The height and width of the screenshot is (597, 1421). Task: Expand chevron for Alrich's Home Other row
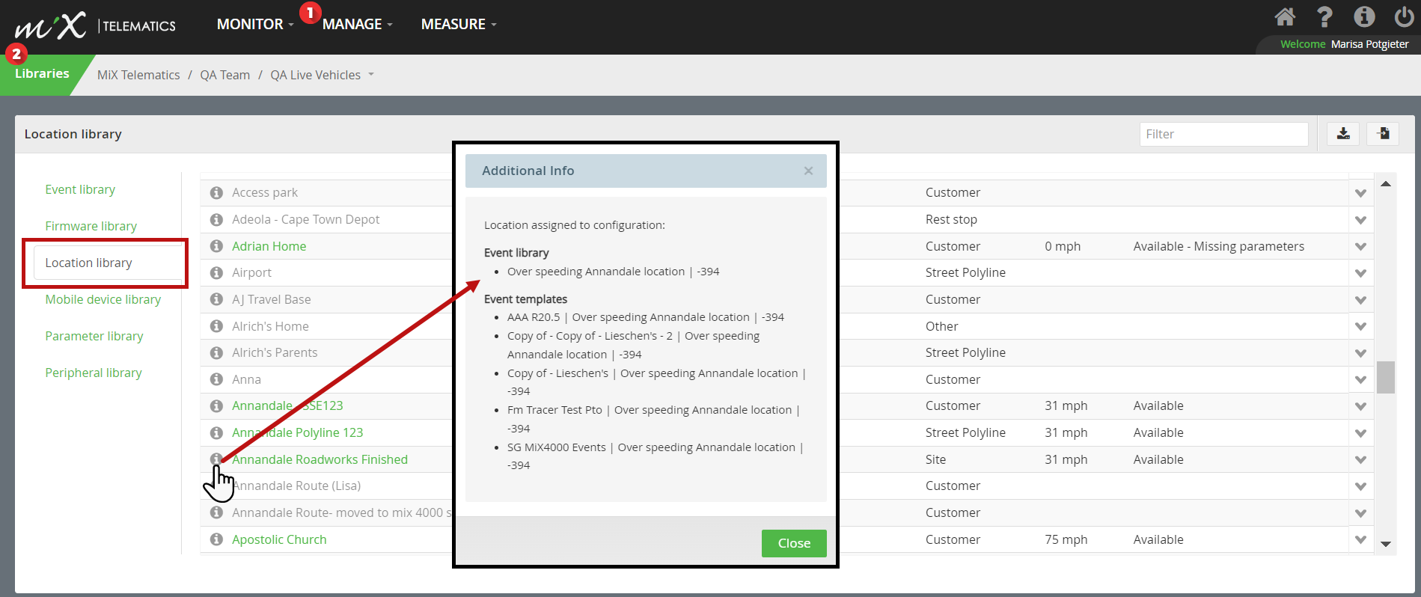pos(1360,326)
